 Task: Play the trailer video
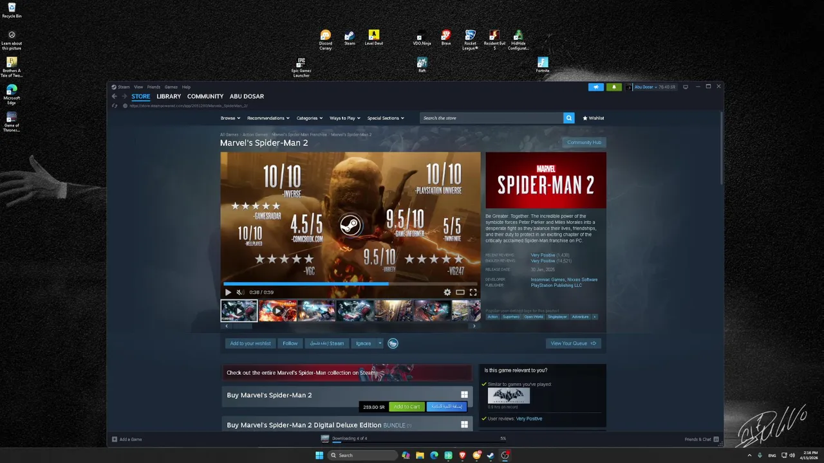(228, 292)
